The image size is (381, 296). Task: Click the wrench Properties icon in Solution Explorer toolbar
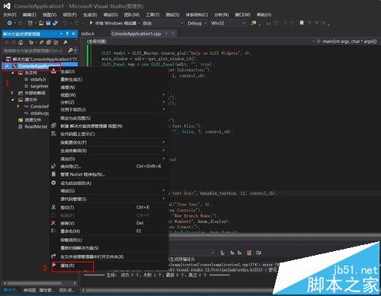pos(66,43)
